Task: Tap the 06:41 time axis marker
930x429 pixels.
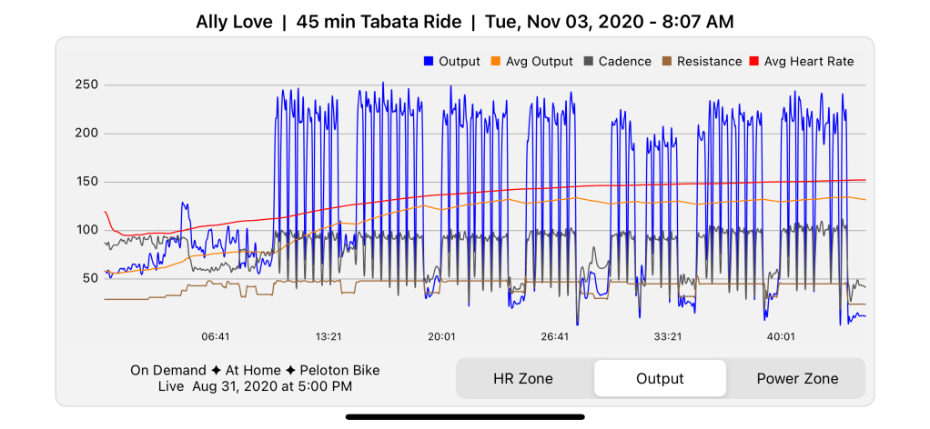Action: [x=216, y=336]
